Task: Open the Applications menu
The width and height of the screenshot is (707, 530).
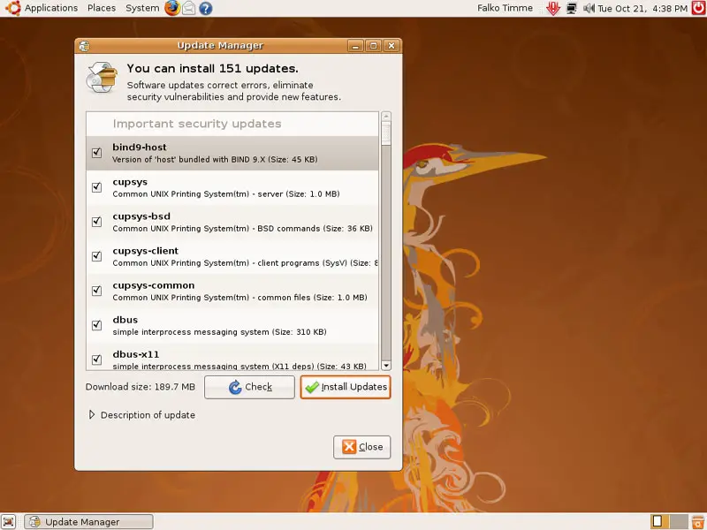Action: [51, 8]
